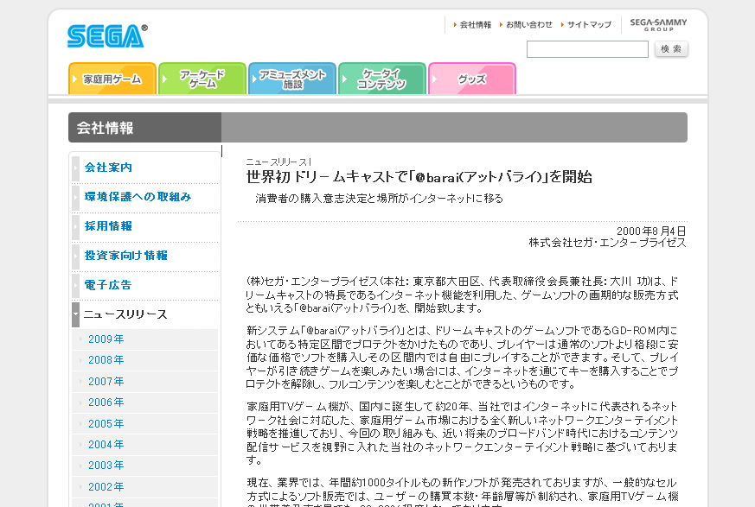Select 2009年 news archive
The width and height of the screenshot is (755, 507).
pos(106,339)
